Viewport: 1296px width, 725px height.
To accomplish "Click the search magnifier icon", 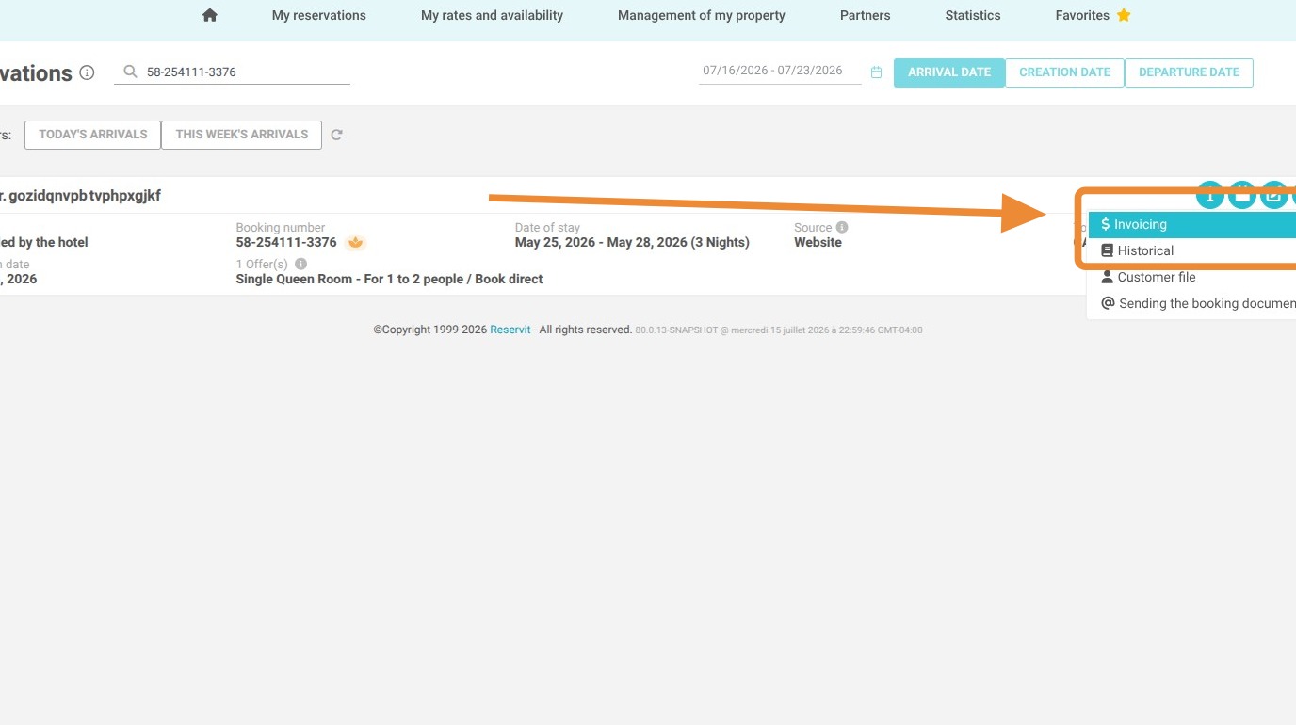I will coord(131,72).
